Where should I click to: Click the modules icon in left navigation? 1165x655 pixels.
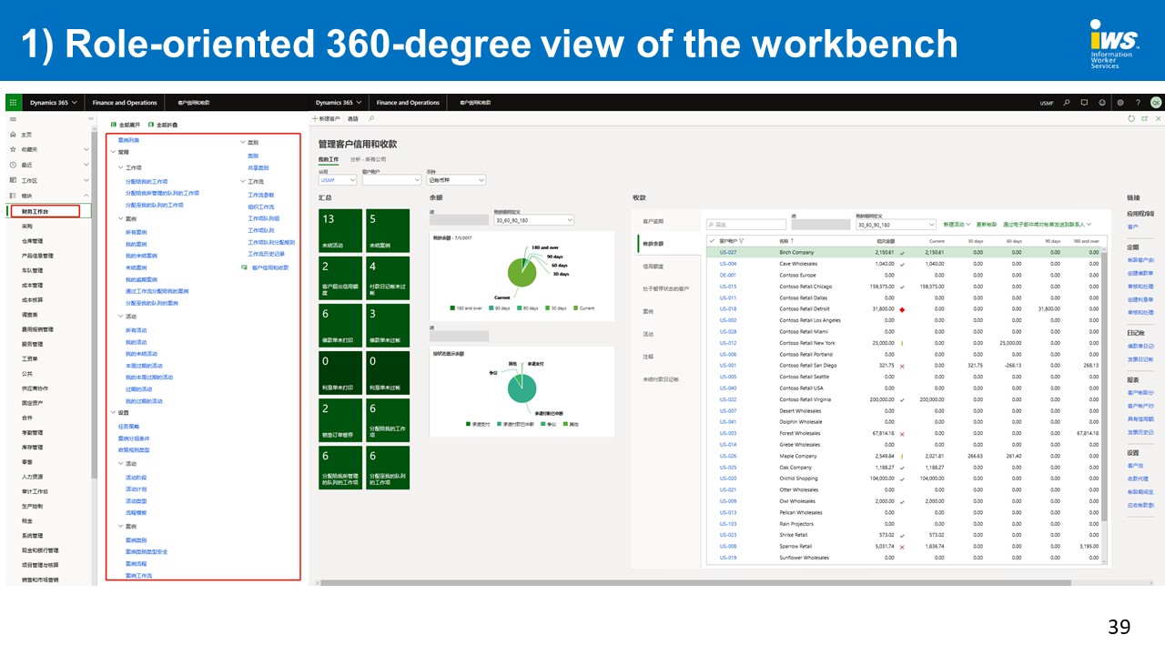[x=13, y=196]
